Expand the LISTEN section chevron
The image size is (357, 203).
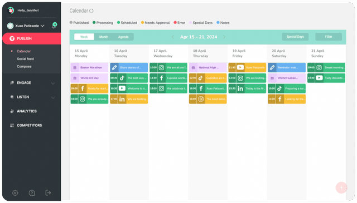pos(53,97)
